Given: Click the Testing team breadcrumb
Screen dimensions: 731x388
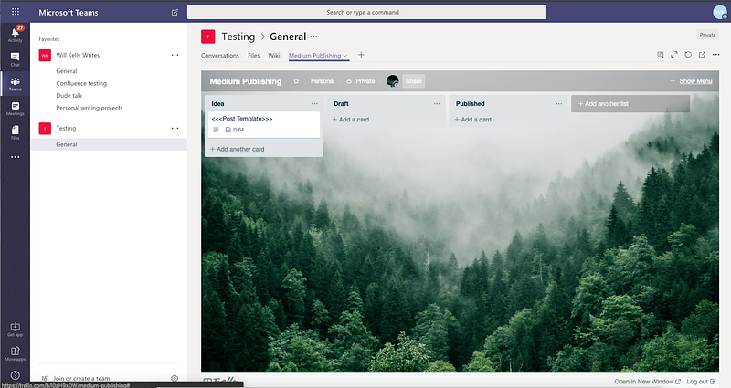Looking at the screenshot, I should [x=238, y=37].
